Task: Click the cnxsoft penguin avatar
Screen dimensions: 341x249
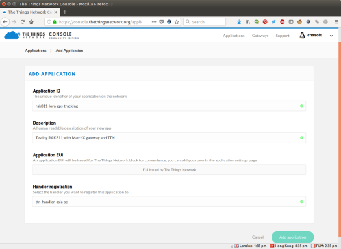Action: [x=302, y=36]
